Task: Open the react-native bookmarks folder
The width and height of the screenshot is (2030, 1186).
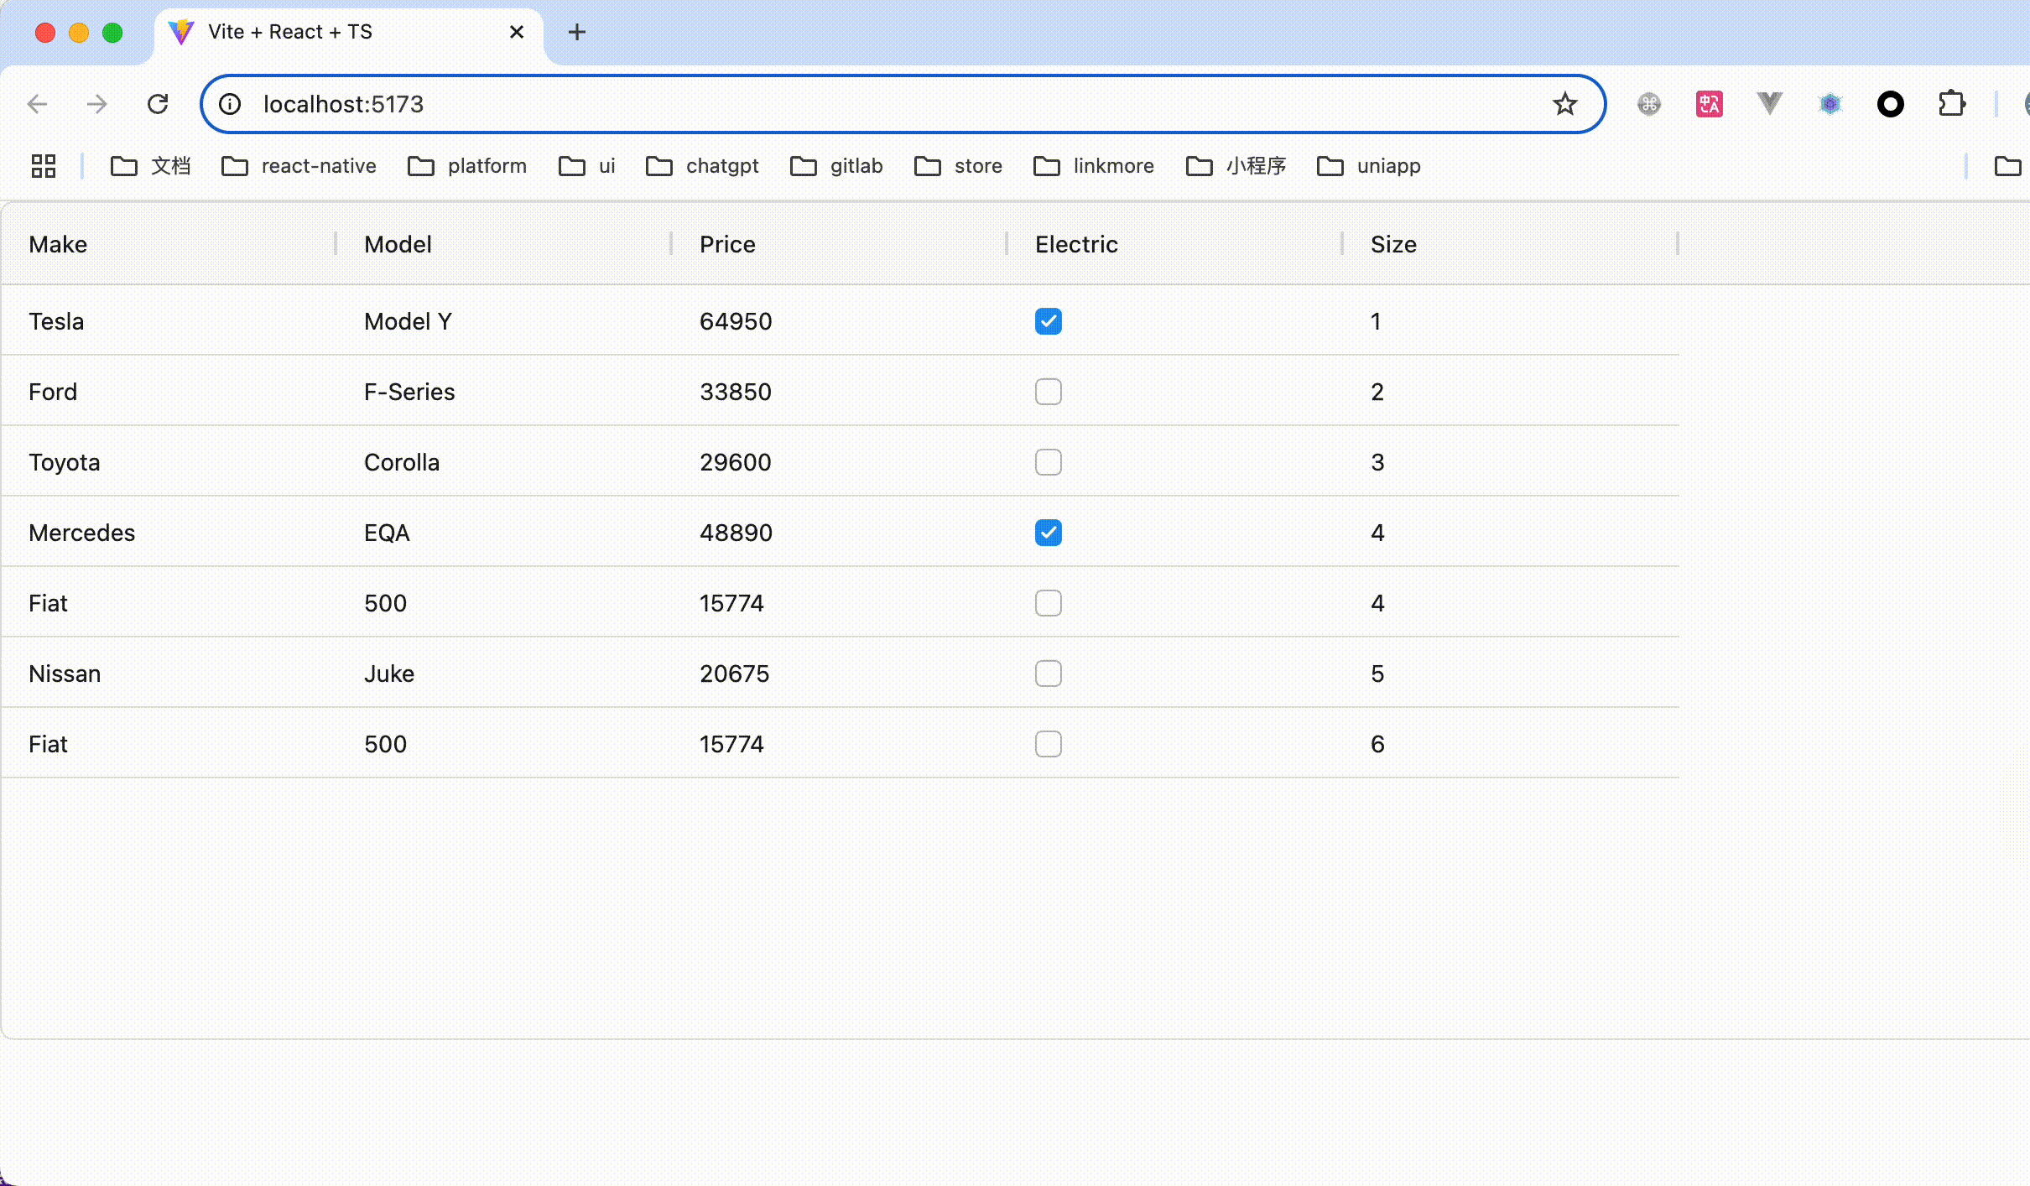Action: (x=299, y=166)
